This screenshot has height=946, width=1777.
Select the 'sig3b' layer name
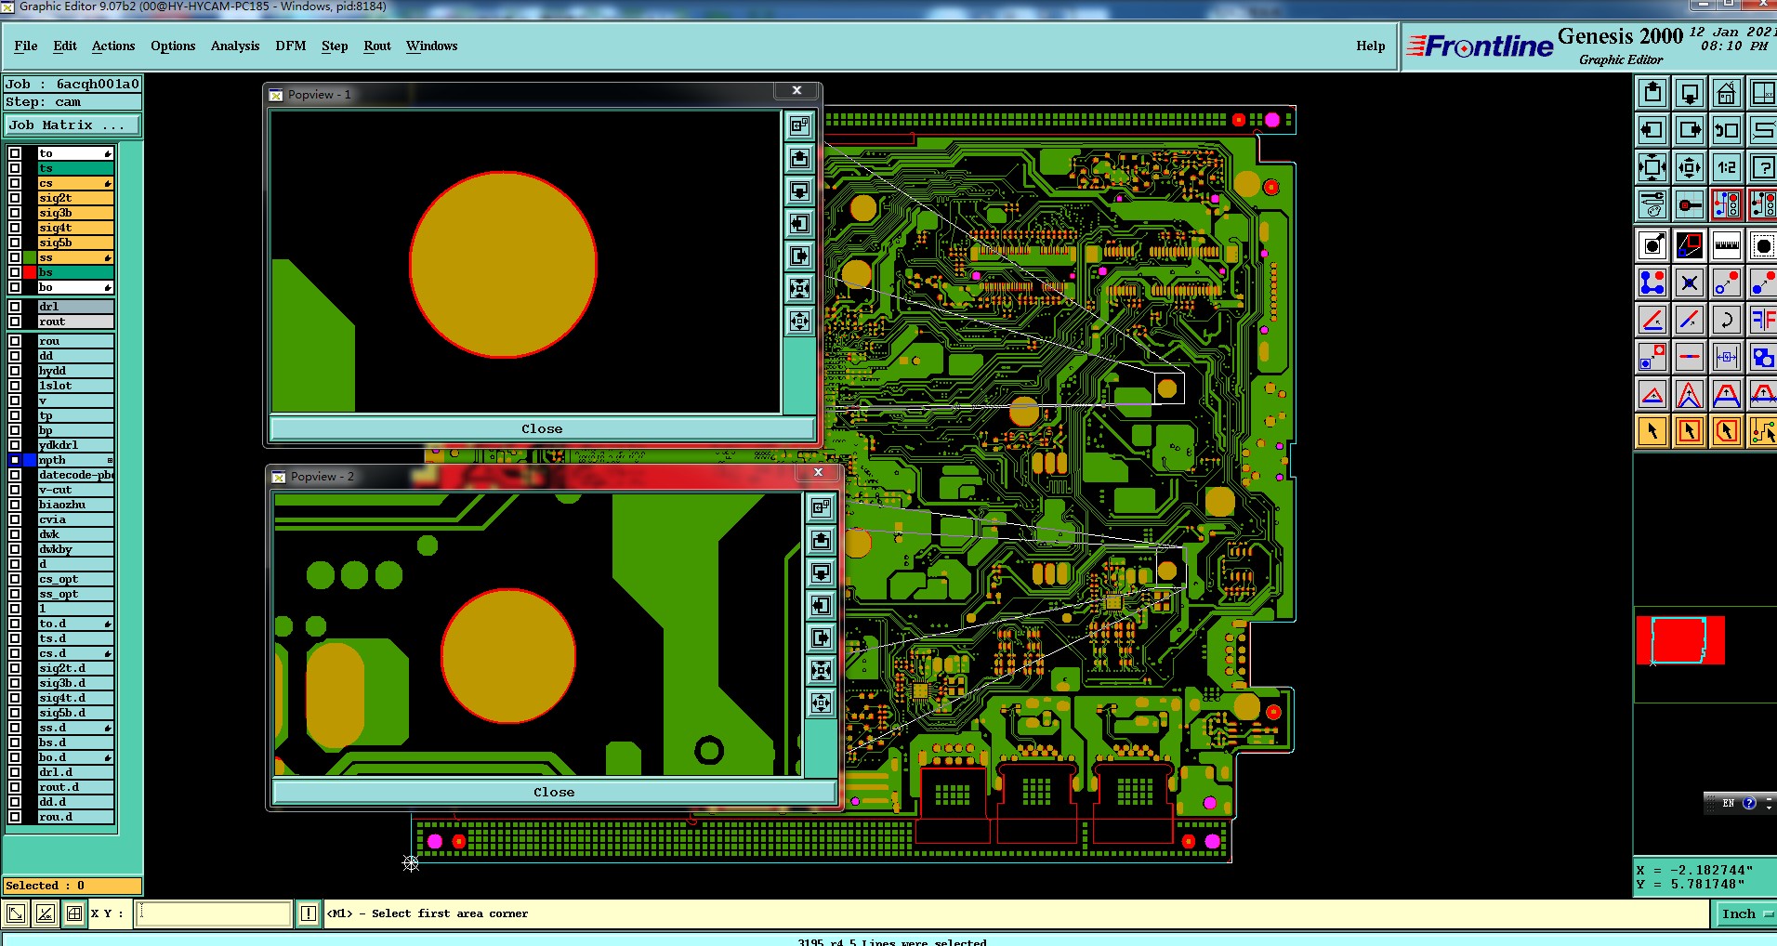[x=76, y=213]
